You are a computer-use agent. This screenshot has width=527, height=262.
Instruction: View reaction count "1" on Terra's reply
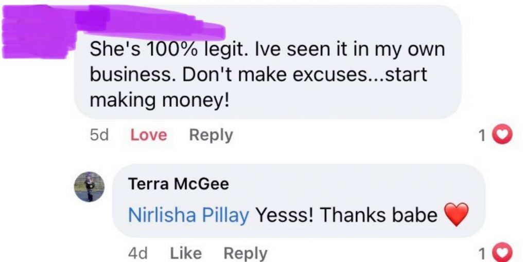pos(482,254)
